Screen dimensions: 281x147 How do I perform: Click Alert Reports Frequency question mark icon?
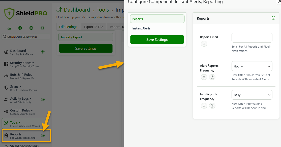coord(212,77)
